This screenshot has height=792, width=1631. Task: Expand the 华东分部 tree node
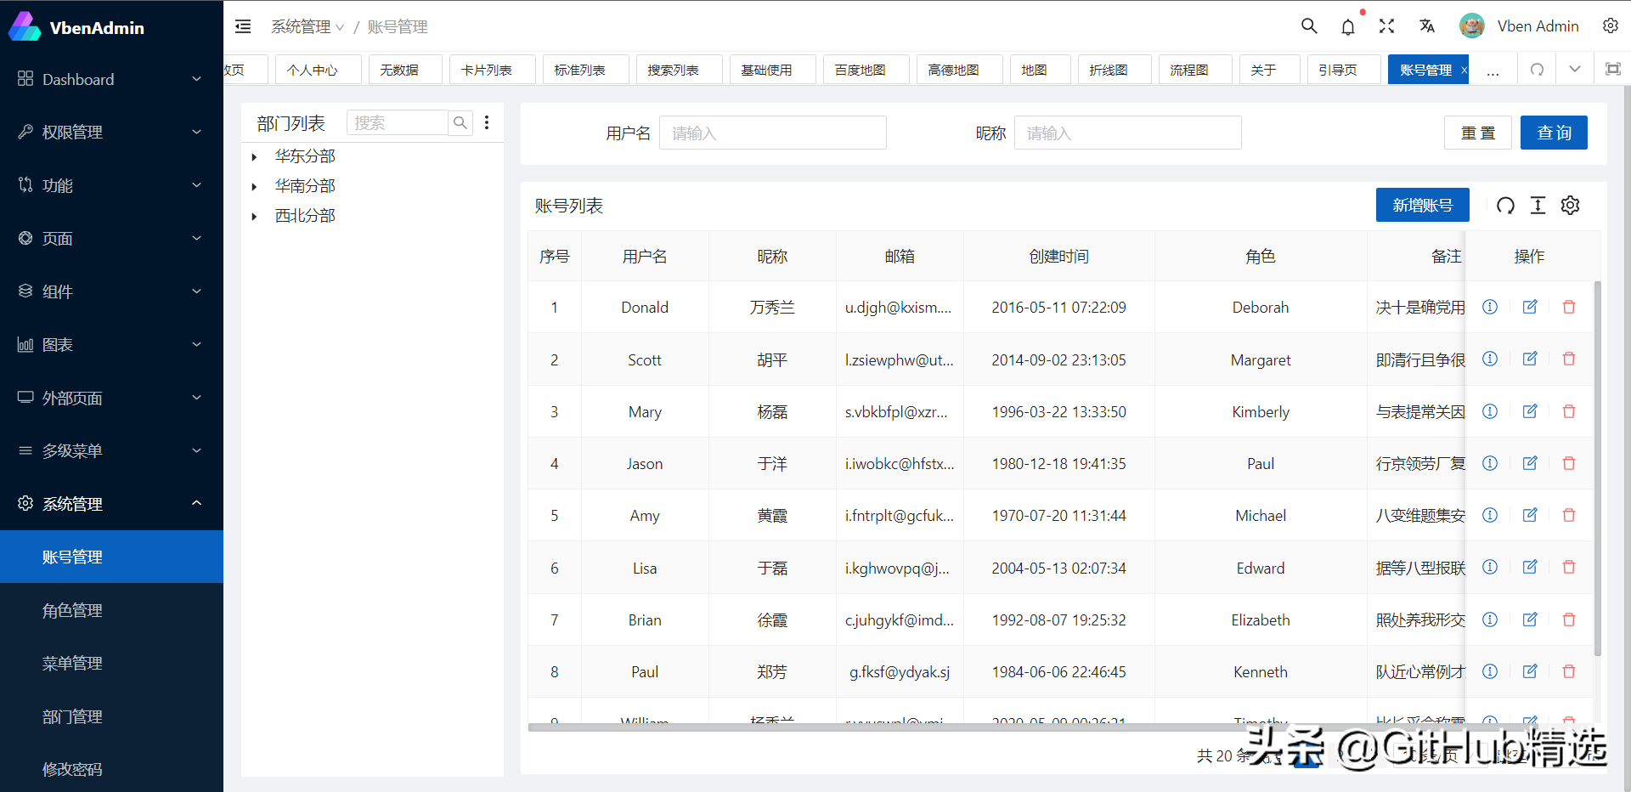[x=253, y=156]
